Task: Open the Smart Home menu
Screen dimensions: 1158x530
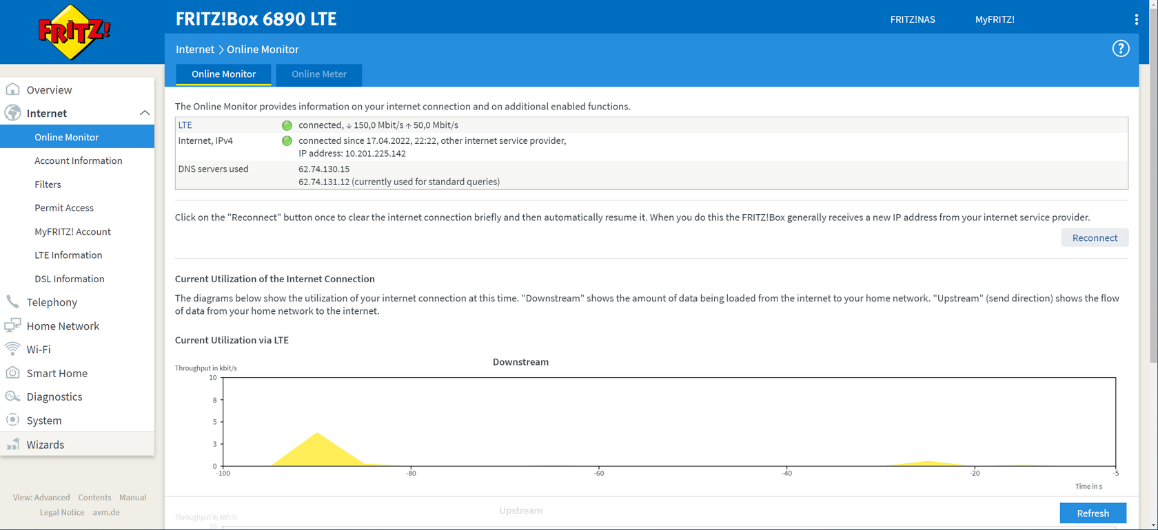Action: click(57, 373)
